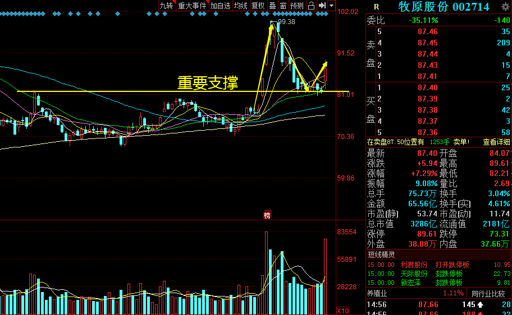
Task: Click buy level 3 price 87.38
Action: (x=428, y=110)
